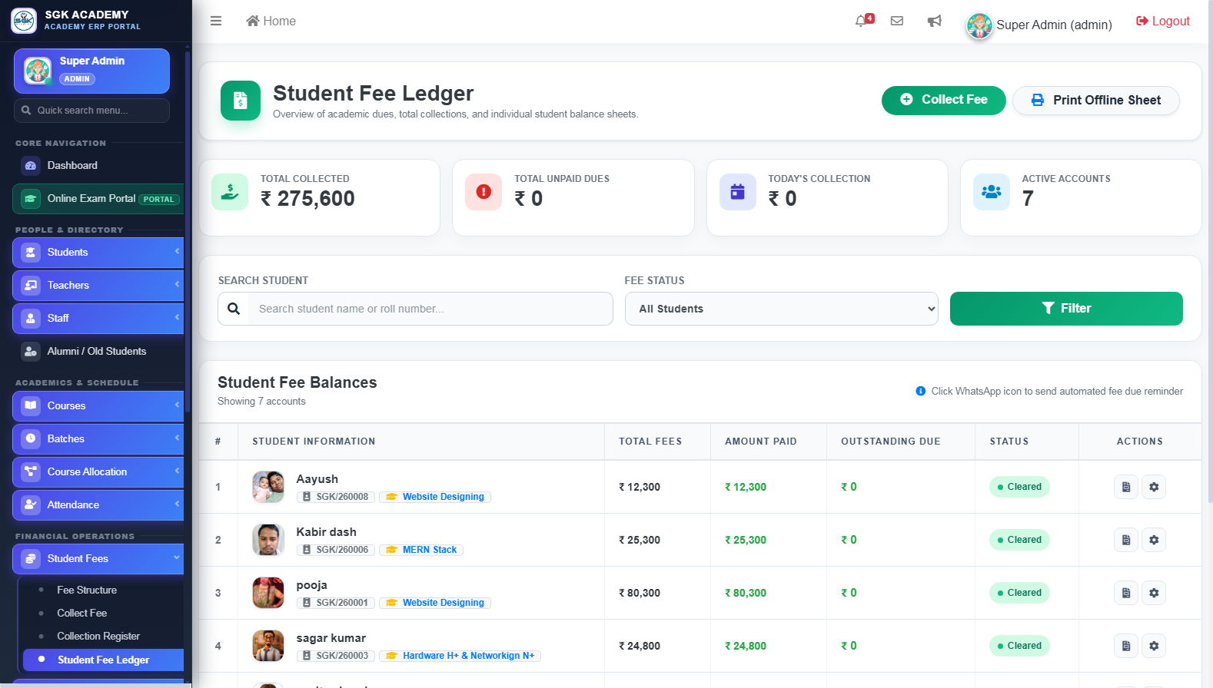The image size is (1213, 688).
Task: Collapse the Student Fees menu
Action: click(x=98, y=558)
